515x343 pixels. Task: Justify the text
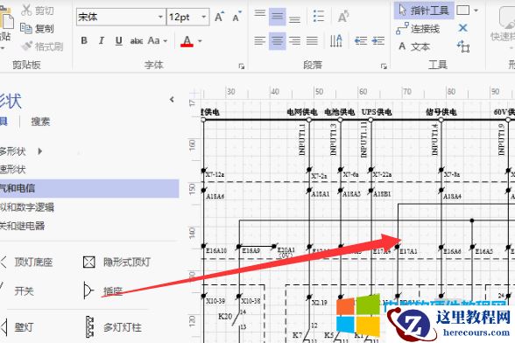pos(312,41)
